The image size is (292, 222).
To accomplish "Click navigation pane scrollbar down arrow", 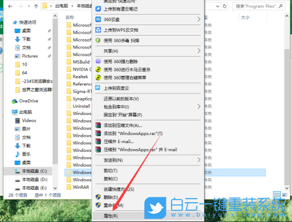I will pos(55,188).
